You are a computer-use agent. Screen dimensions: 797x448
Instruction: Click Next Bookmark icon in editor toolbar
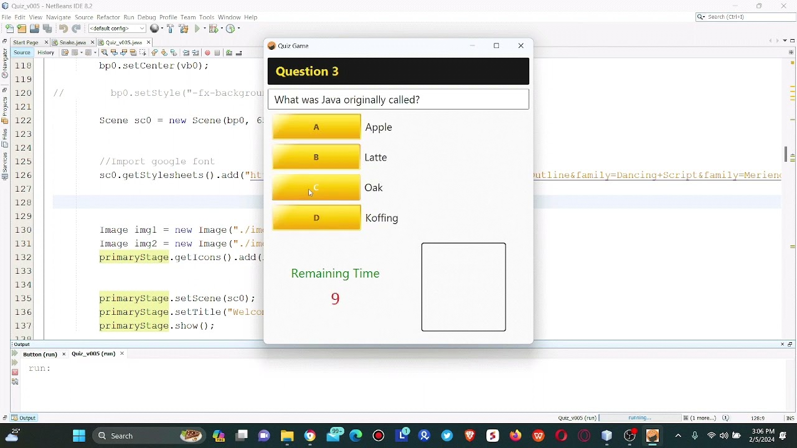pyautogui.click(x=164, y=53)
